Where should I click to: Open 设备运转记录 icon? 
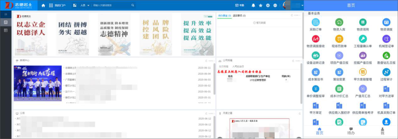[x=315, y=55]
